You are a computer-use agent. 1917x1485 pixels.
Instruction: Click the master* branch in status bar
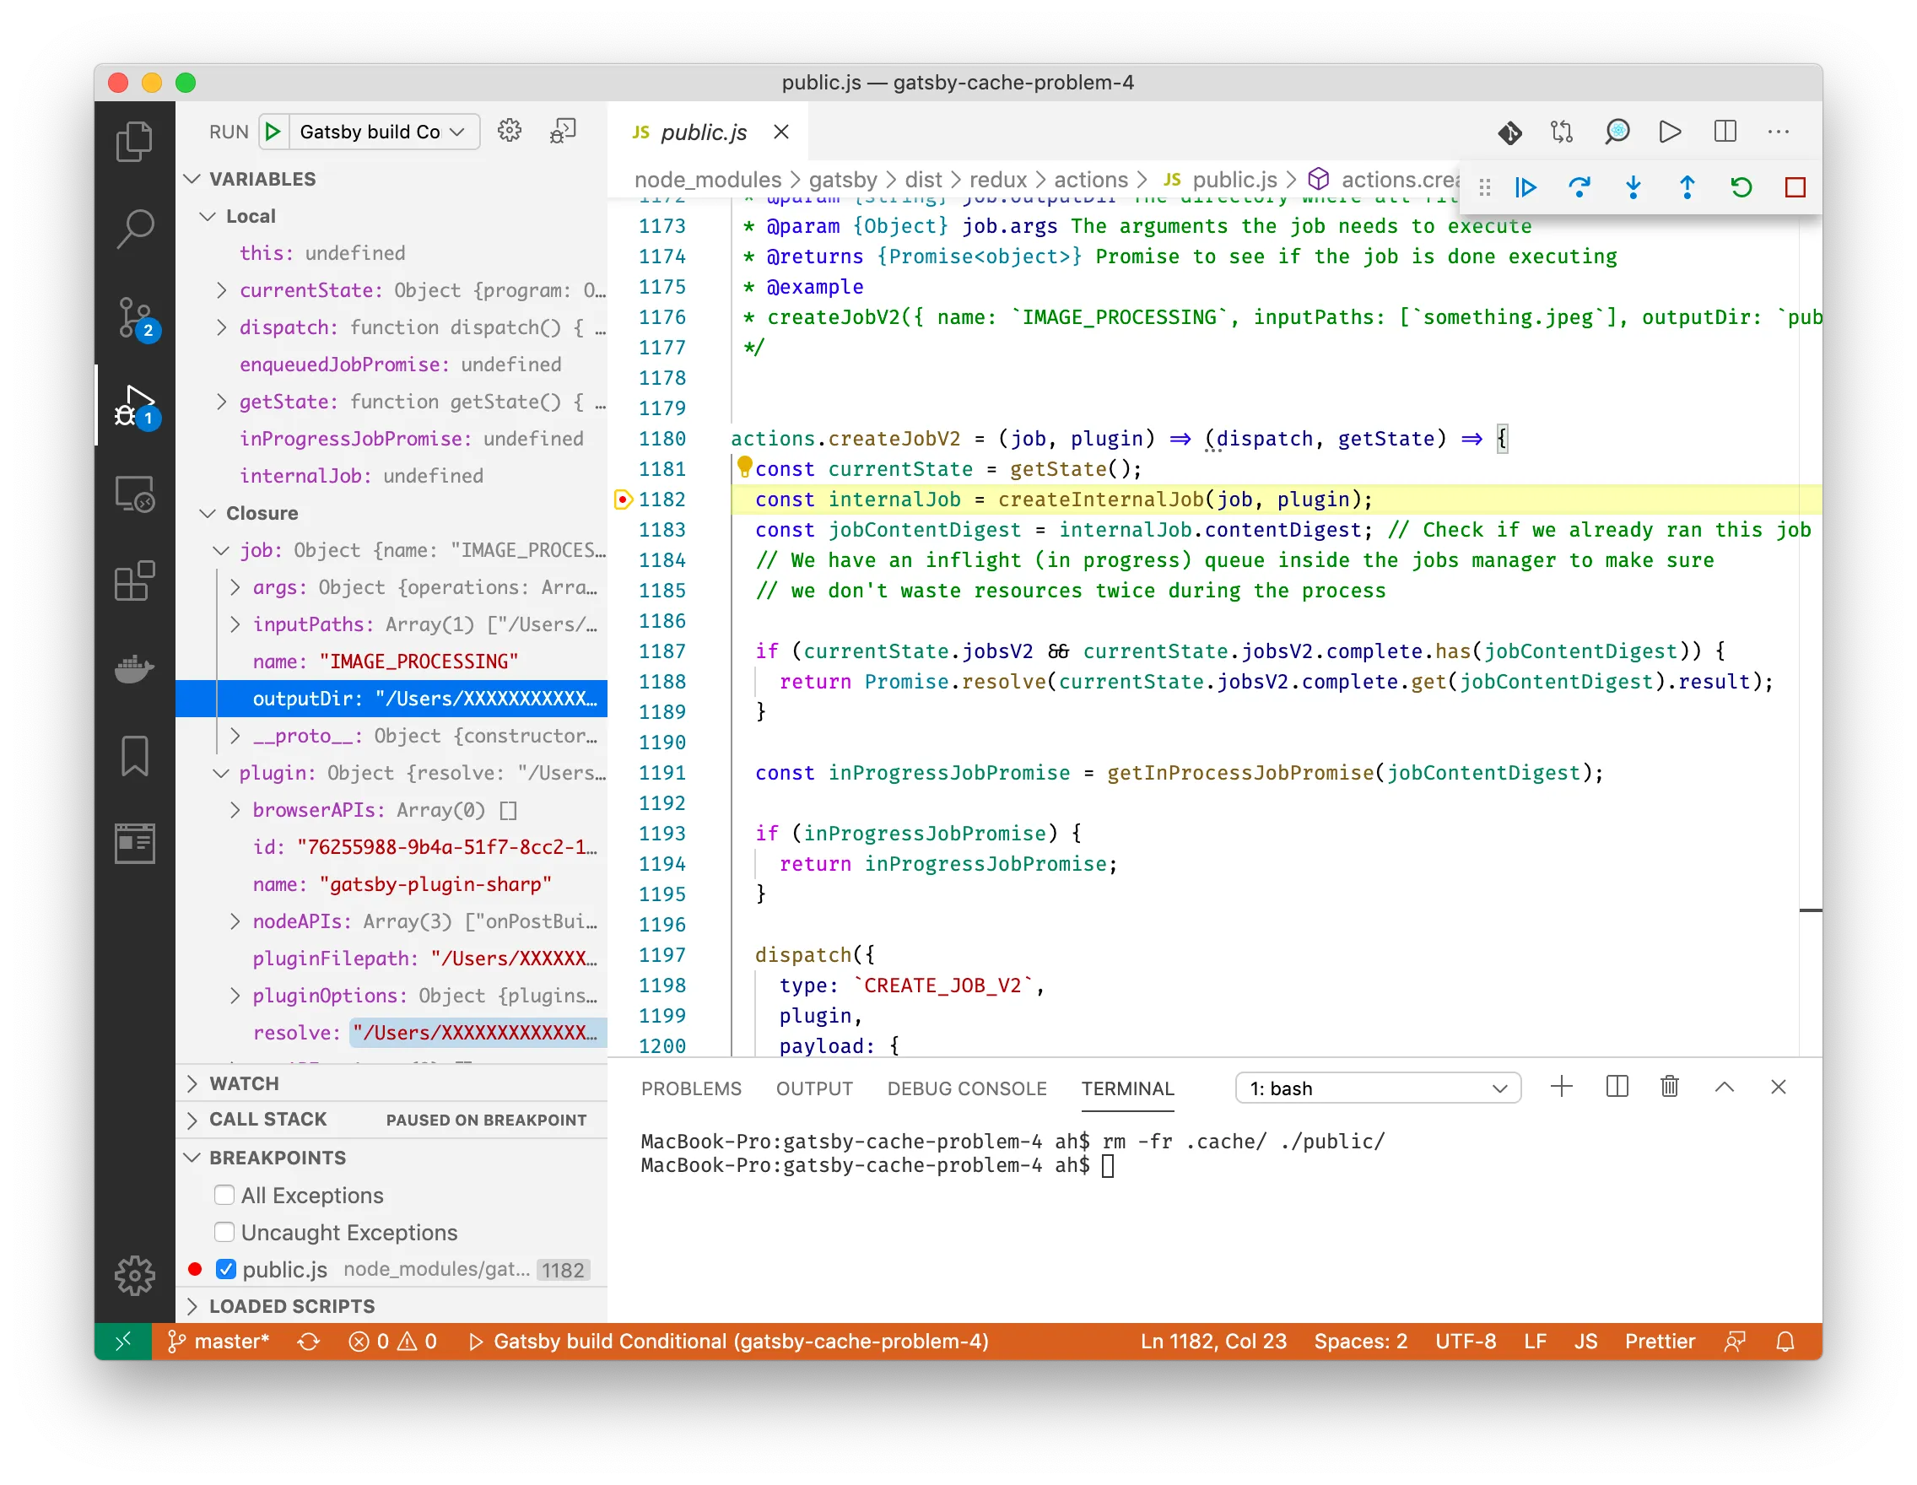coord(218,1342)
